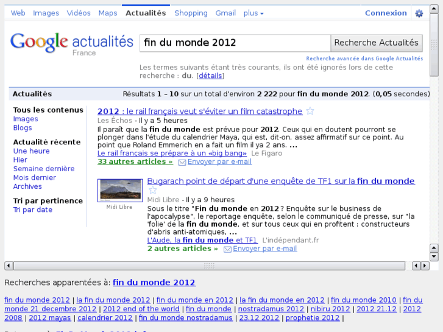Open related search 'calendrier 2012'
443x332 pixels.
105,318
